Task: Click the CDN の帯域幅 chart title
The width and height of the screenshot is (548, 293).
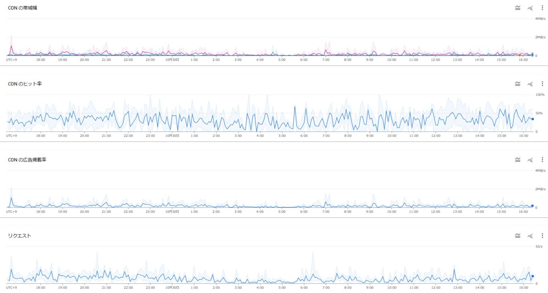Action: coord(22,8)
